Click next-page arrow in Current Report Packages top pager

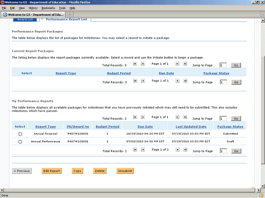(x=177, y=64)
